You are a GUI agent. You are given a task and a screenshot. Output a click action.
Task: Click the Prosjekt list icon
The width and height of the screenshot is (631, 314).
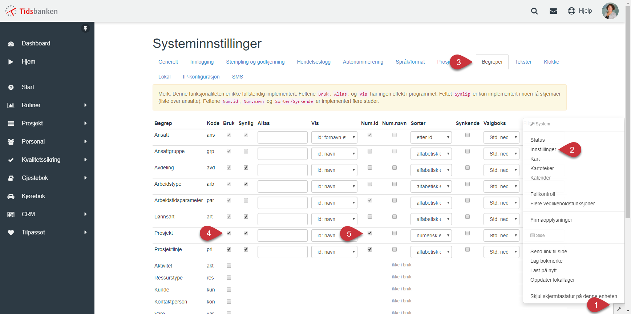[11, 124]
